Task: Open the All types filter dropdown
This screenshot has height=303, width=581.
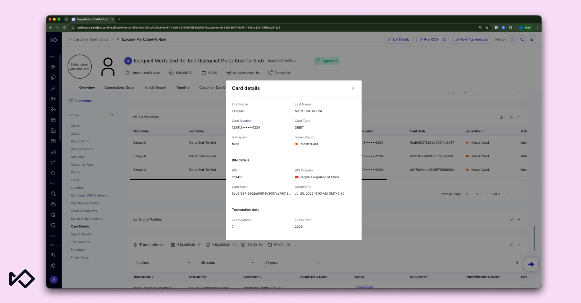Action: 292,263
